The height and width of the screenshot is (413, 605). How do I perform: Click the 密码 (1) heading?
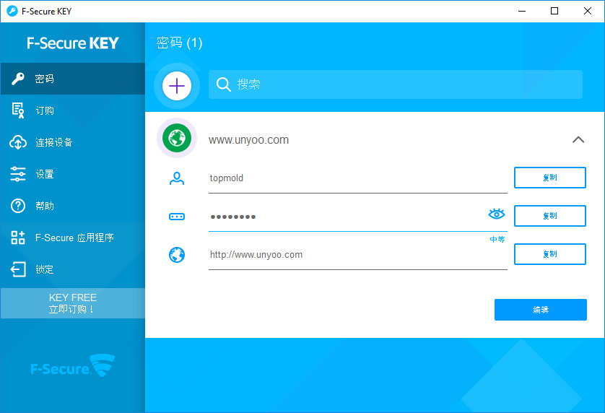click(180, 43)
